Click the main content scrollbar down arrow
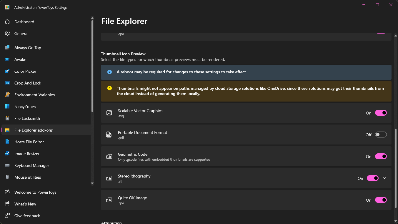The image size is (398, 224). tap(395, 220)
